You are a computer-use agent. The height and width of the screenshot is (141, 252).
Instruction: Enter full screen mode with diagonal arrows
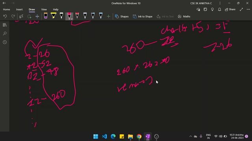pos(241,9)
